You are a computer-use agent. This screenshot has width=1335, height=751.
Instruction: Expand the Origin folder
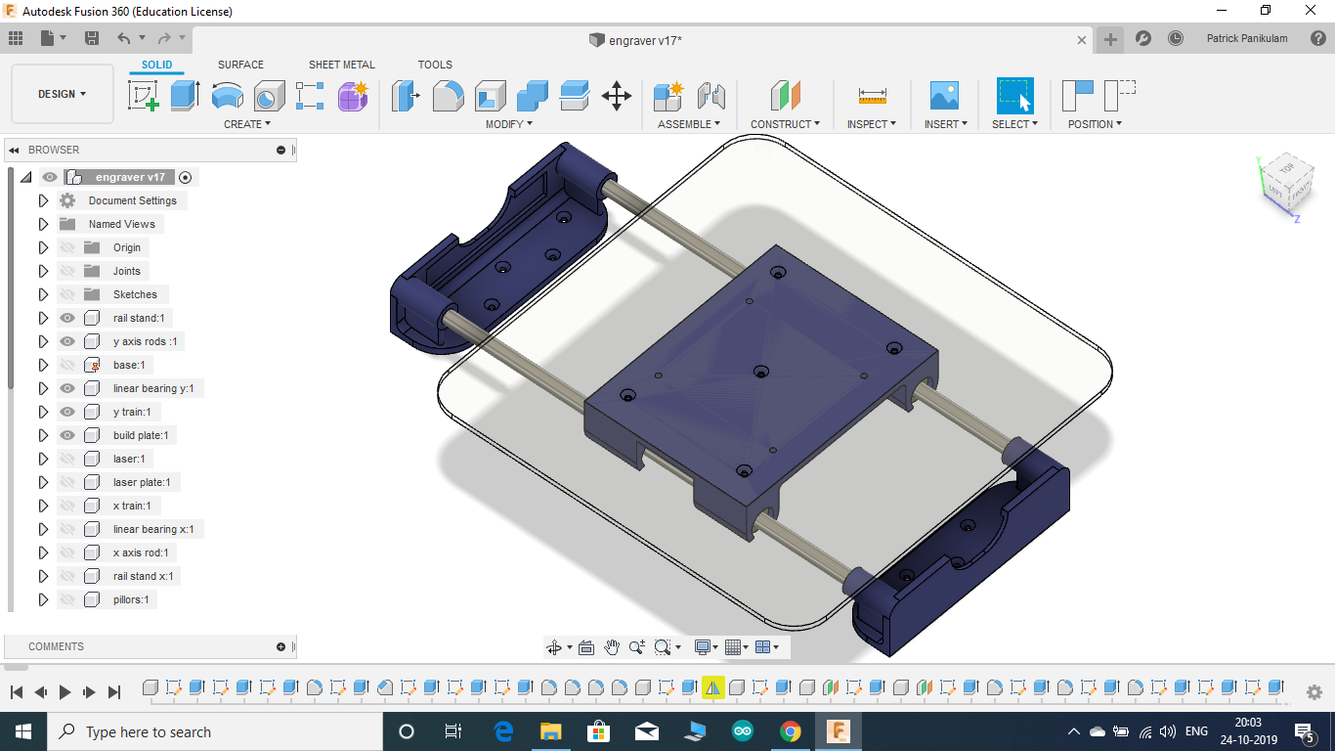(x=43, y=247)
